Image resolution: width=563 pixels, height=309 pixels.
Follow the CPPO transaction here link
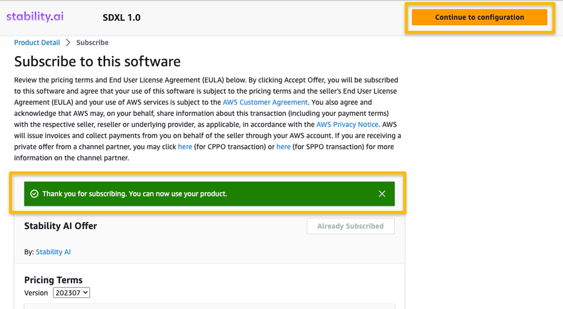(185, 147)
